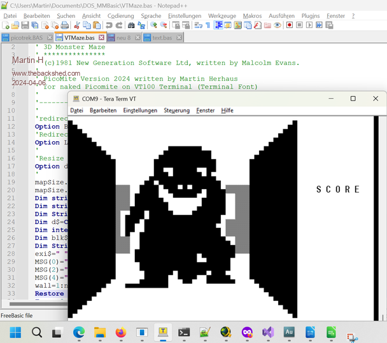Viewport: 387px width, 343px height.
Task: Open the Plugins menu
Action: click(311, 15)
